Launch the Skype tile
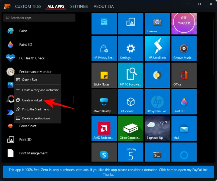 point(104,152)
